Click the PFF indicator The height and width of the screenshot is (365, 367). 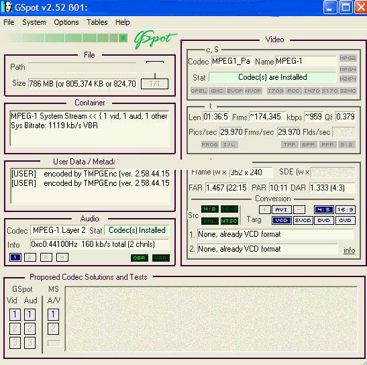click(327, 145)
